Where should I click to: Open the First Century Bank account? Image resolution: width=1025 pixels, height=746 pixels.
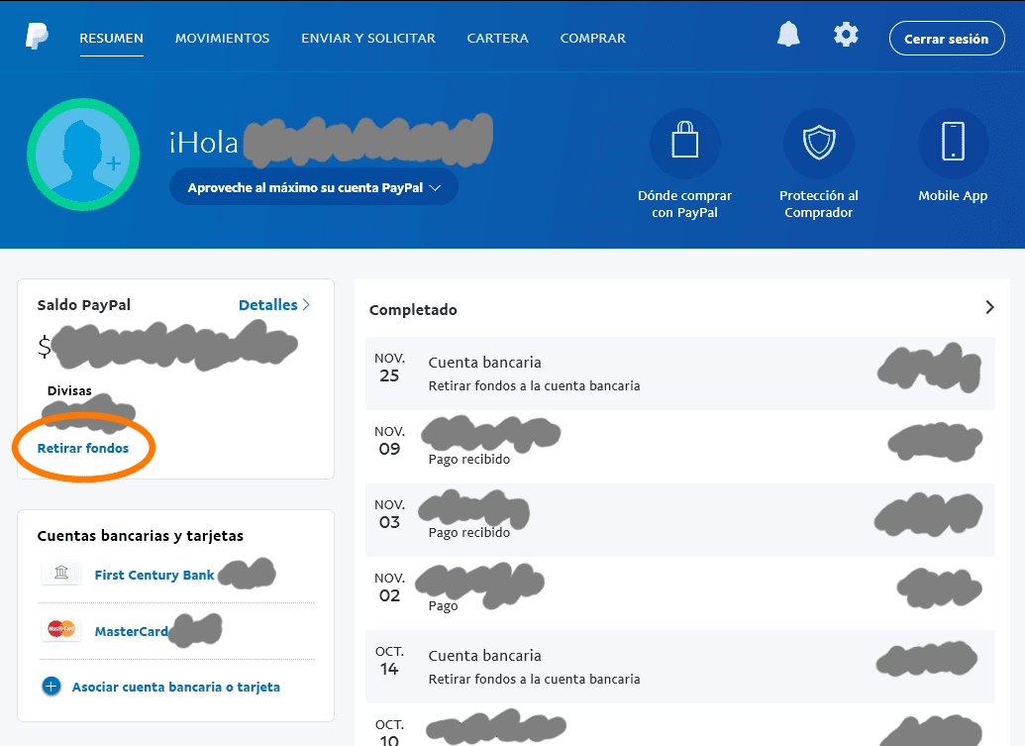pyautogui.click(x=154, y=575)
